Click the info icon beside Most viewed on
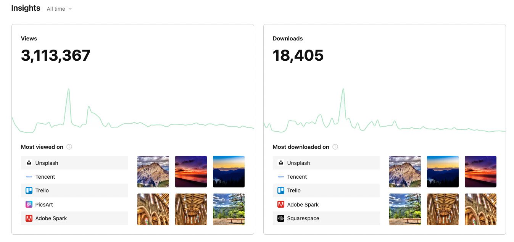514x242 pixels. point(69,147)
